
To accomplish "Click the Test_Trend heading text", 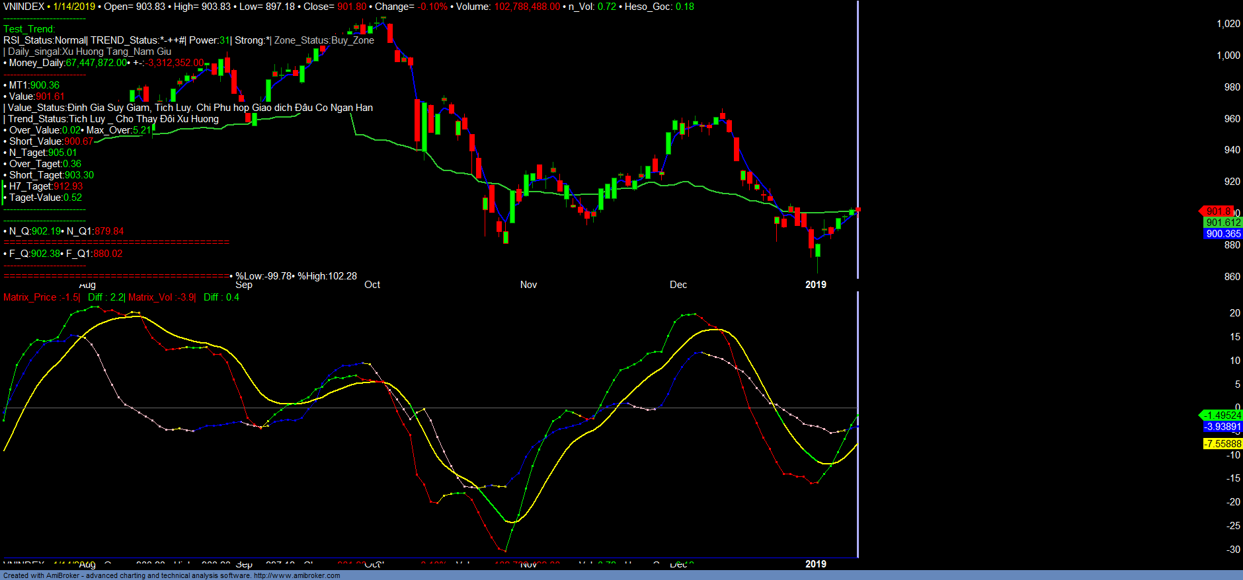I will point(29,29).
